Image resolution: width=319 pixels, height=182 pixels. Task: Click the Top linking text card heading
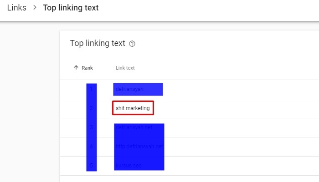[98, 43]
